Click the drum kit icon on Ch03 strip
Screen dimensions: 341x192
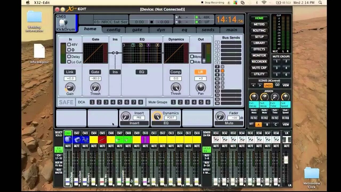[85, 139]
